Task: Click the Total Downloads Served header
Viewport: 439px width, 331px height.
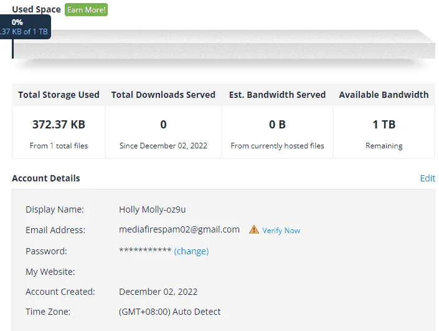Action: 163,95
